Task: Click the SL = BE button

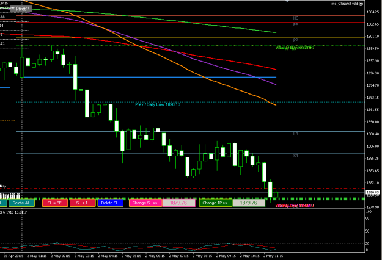Action: tap(55, 203)
